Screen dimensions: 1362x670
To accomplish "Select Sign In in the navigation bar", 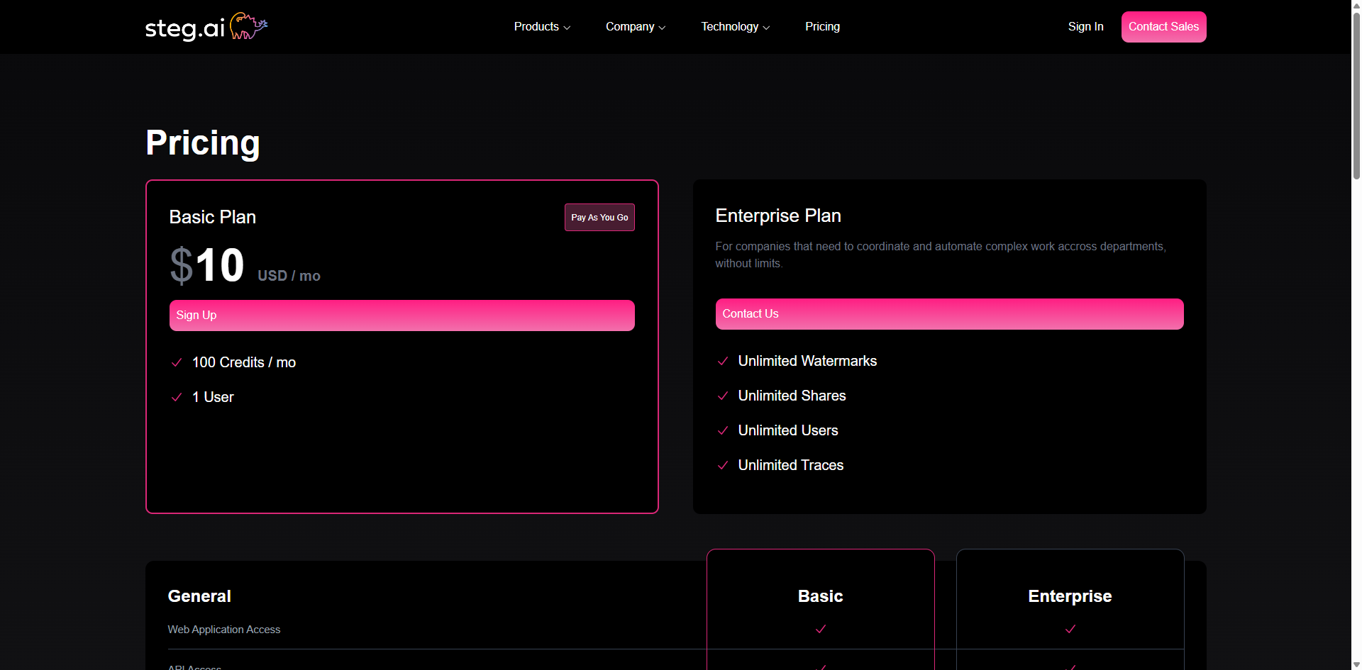I will pyautogui.click(x=1085, y=26).
